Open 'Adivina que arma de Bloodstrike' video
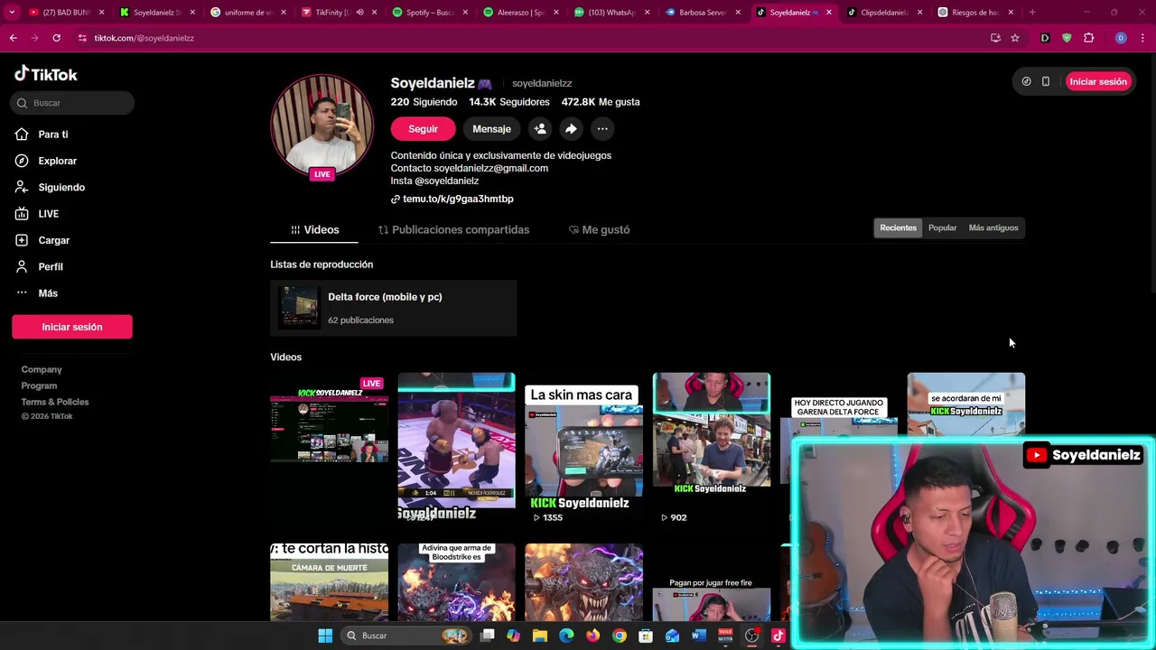 tap(456, 582)
